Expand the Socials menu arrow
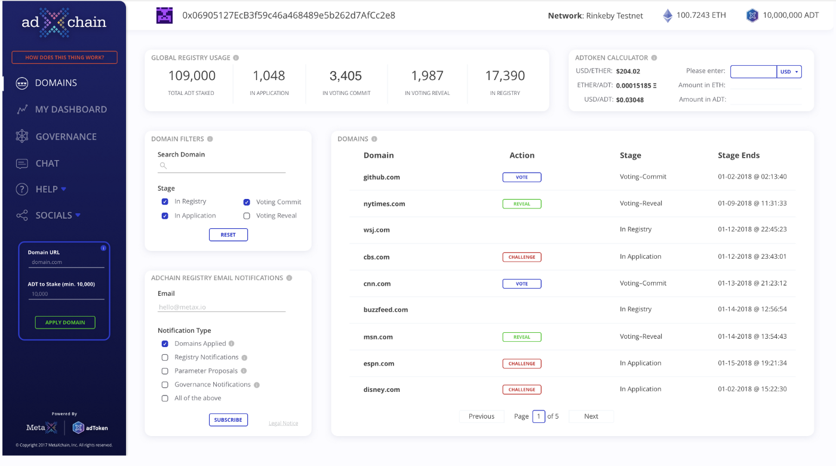The width and height of the screenshot is (836, 466). click(78, 215)
